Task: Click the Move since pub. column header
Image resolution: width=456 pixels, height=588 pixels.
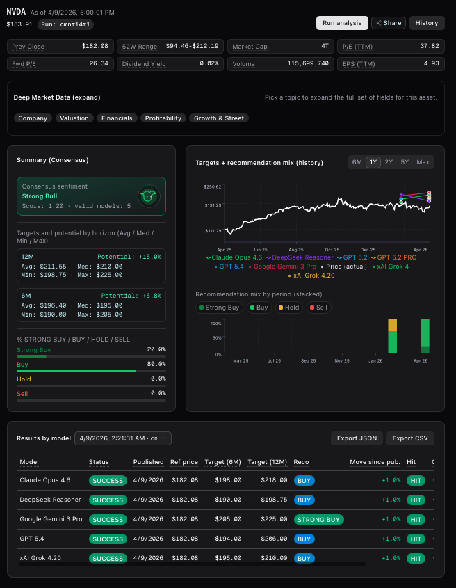Action: 375,462
